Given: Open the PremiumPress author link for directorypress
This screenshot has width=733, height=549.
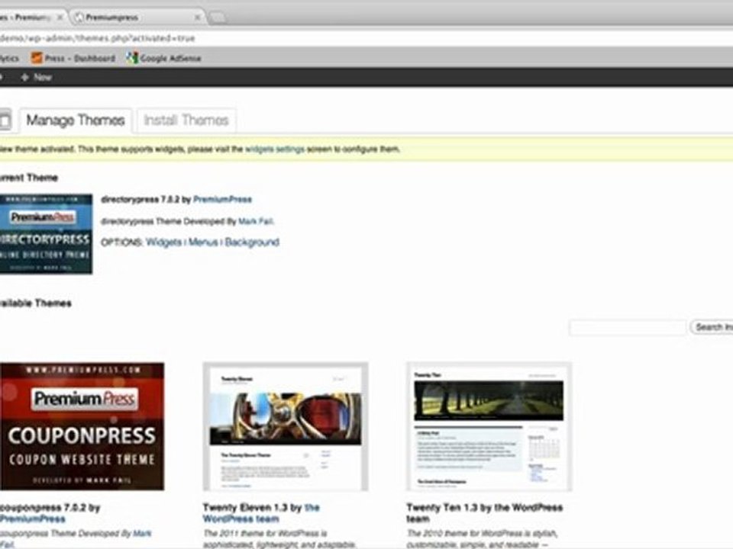Looking at the screenshot, I should (x=222, y=200).
